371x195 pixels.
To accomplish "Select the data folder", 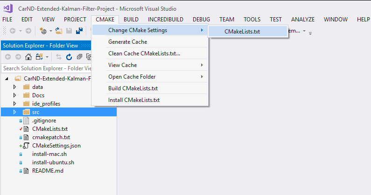I will click(37, 87).
